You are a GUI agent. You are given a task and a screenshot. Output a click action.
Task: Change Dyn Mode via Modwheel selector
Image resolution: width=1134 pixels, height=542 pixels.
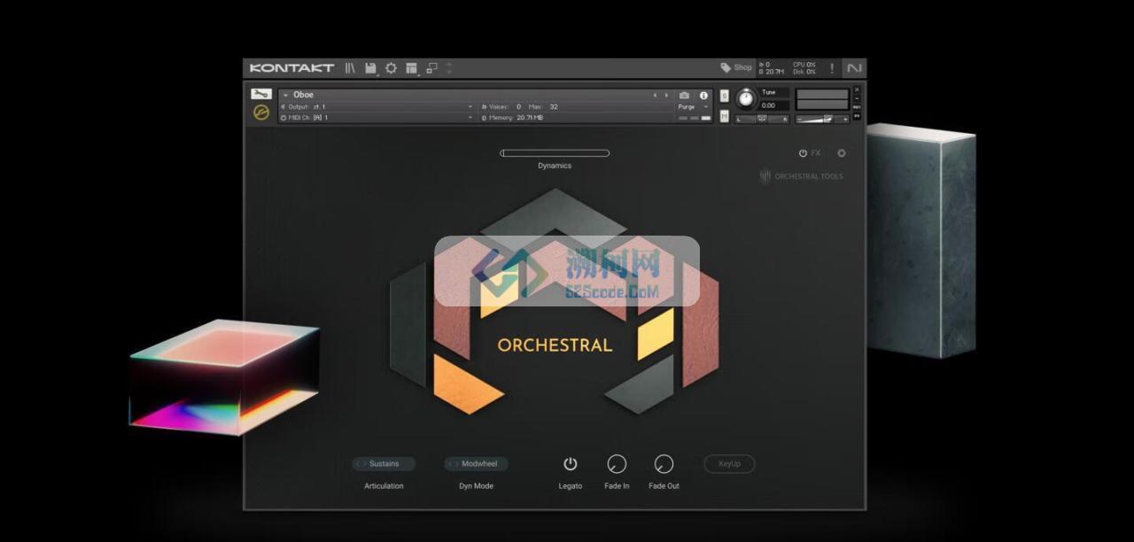477,464
